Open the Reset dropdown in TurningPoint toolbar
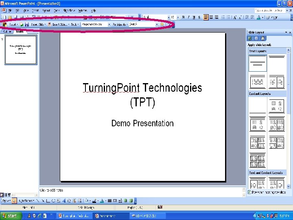This screenshot has width=293, height=220. pyautogui.click(x=13, y=24)
